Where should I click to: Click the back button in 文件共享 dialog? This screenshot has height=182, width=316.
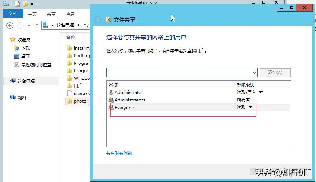pos(98,19)
